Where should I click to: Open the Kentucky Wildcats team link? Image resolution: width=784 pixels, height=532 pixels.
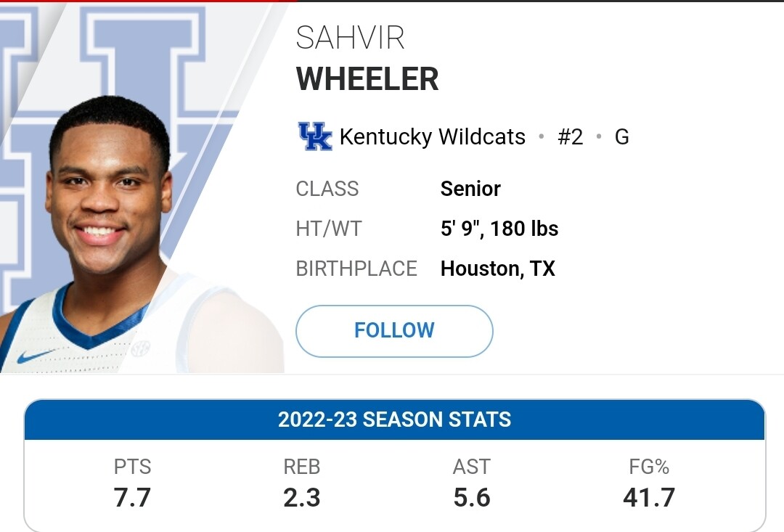click(433, 136)
